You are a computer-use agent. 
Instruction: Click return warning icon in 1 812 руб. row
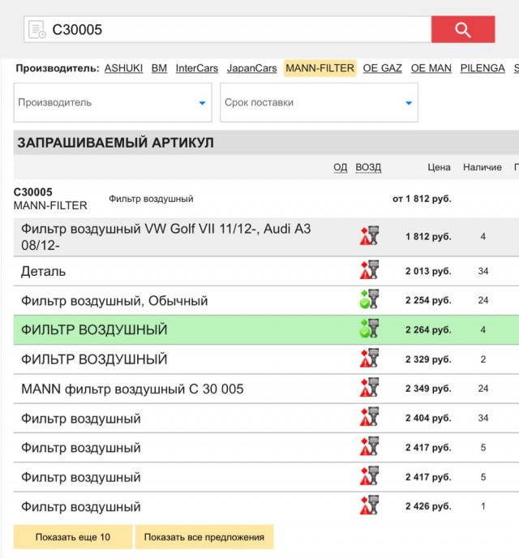pos(369,235)
